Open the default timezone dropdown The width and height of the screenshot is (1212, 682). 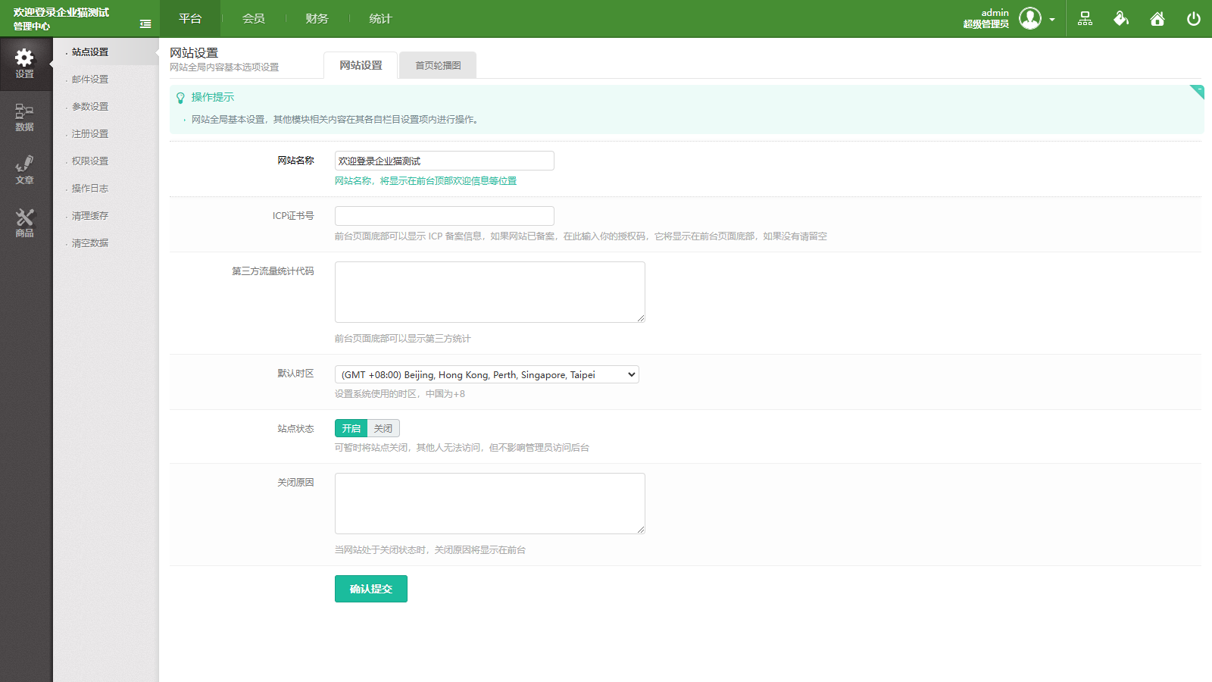pyautogui.click(x=486, y=374)
